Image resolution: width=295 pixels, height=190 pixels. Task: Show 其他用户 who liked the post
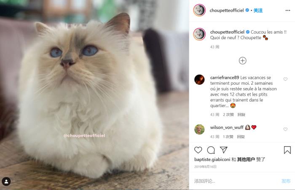(246, 160)
